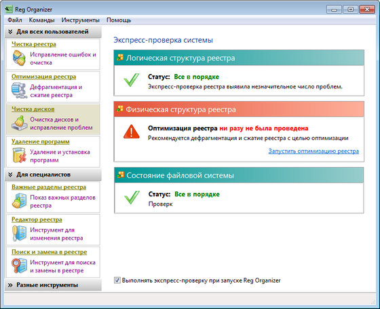Open the Инструменты menu
Image resolution: width=380 pixels, height=309 pixels.
[81, 20]
